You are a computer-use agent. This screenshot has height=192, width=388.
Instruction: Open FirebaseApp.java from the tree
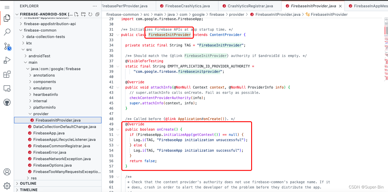[58, 133]
